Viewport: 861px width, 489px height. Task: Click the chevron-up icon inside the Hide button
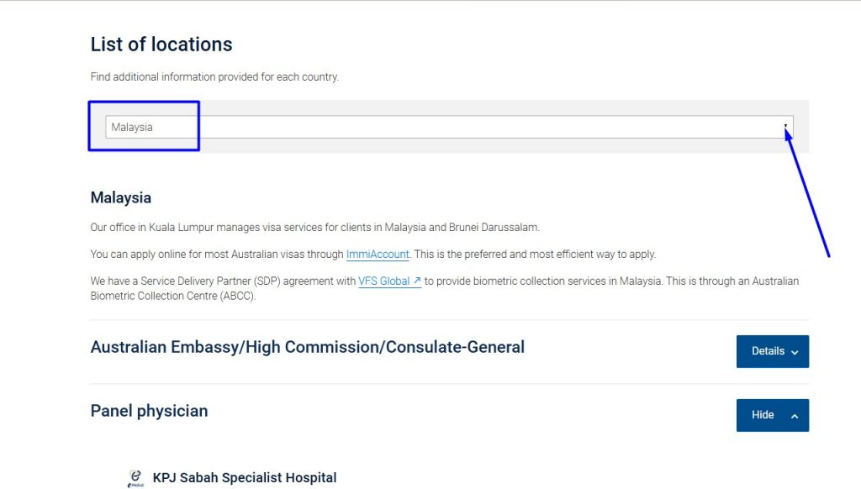coord(794,415)
